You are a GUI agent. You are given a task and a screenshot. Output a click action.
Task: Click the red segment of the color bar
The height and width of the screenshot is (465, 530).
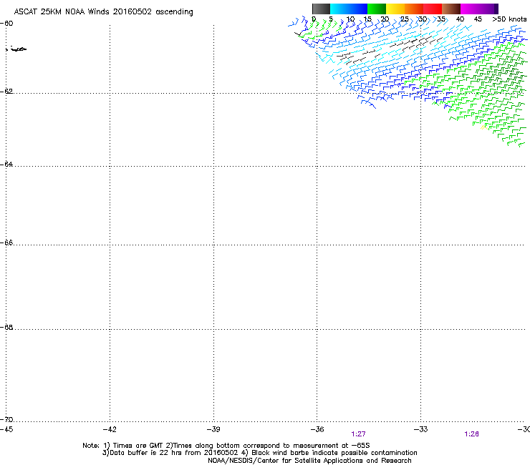(x=433, y=9)
